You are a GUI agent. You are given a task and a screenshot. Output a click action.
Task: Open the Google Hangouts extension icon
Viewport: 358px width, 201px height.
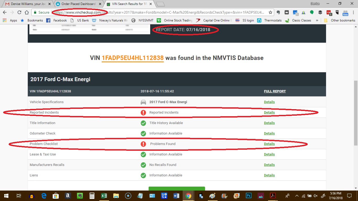[312, 12]
